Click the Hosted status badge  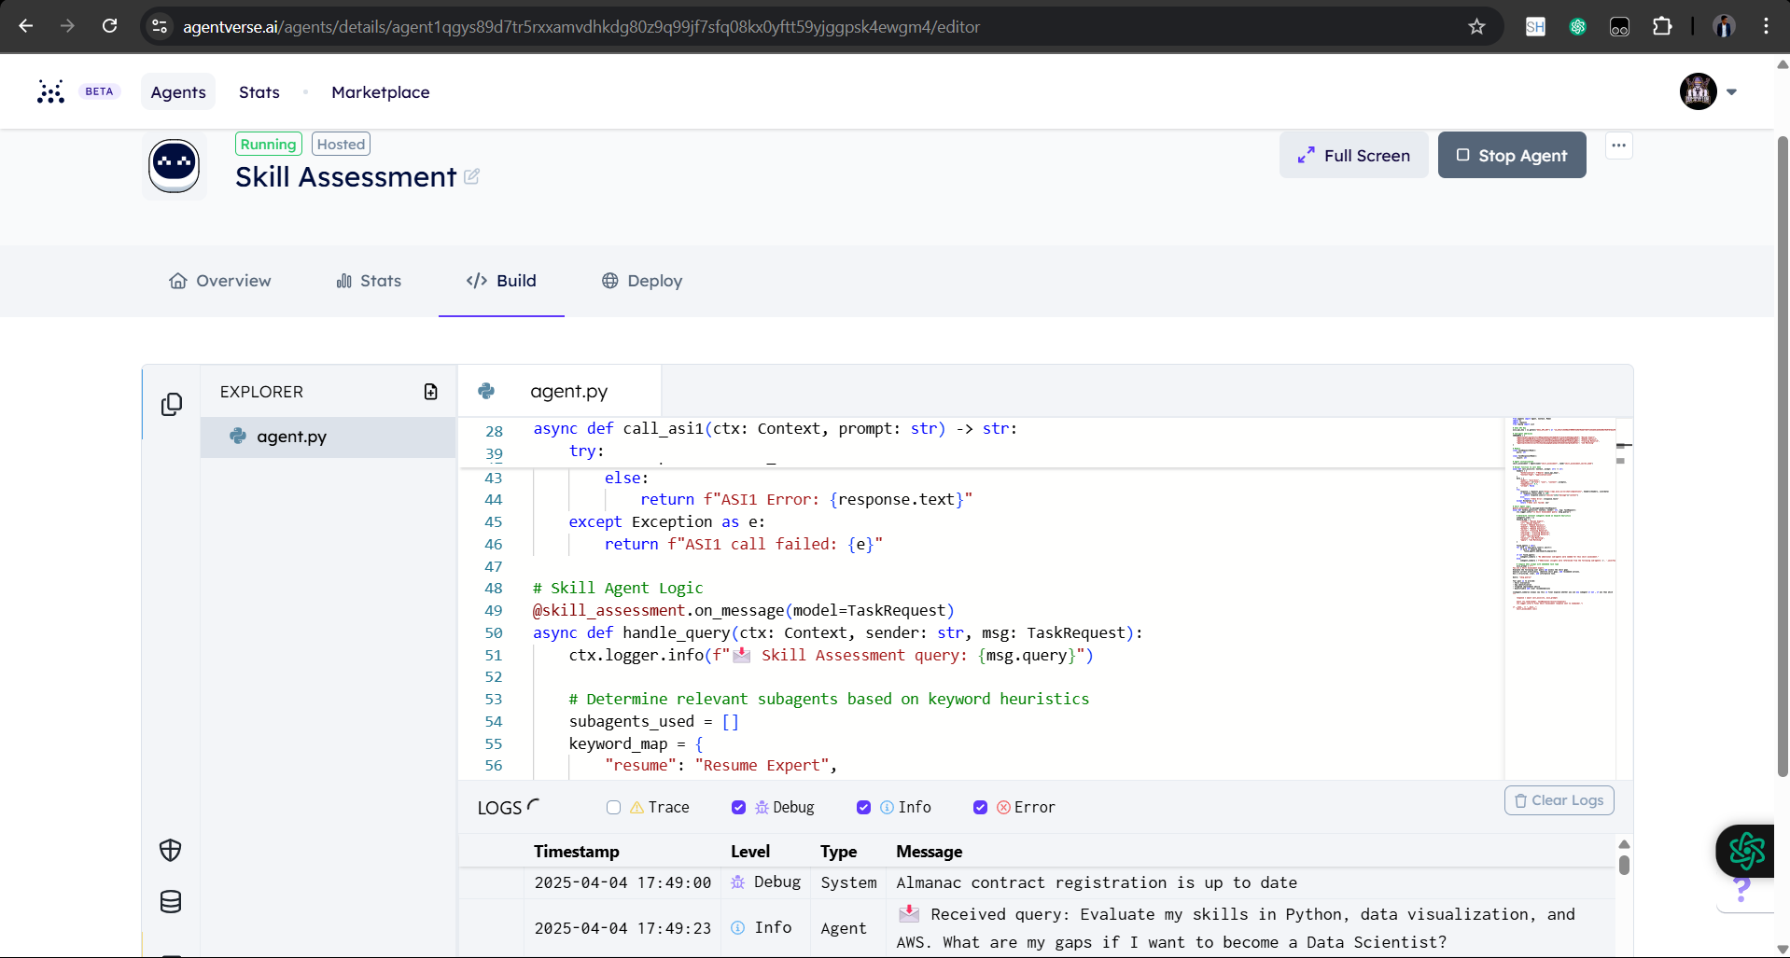click(341, 144)
